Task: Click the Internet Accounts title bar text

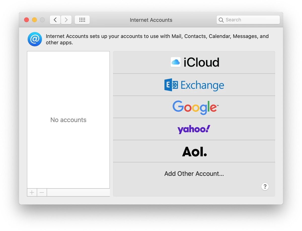Action: pos(151,20)
